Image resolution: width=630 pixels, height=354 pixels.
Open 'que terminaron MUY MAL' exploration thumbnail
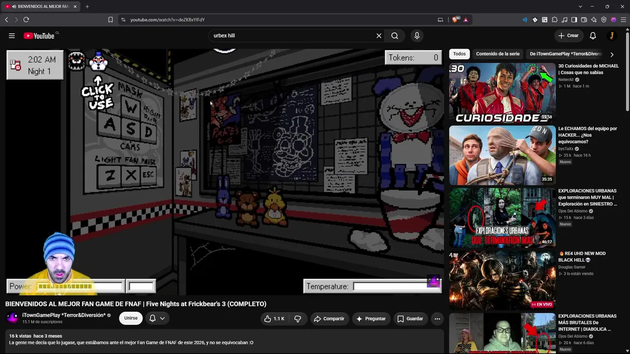(502, 217)
